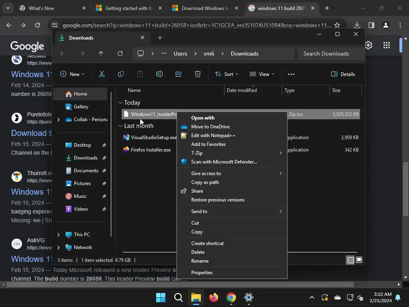Select VisualStudioSetup.exe file
Screen dimensions: 409x307
150,138
